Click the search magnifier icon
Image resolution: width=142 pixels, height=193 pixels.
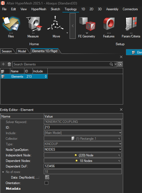(111, 64)
